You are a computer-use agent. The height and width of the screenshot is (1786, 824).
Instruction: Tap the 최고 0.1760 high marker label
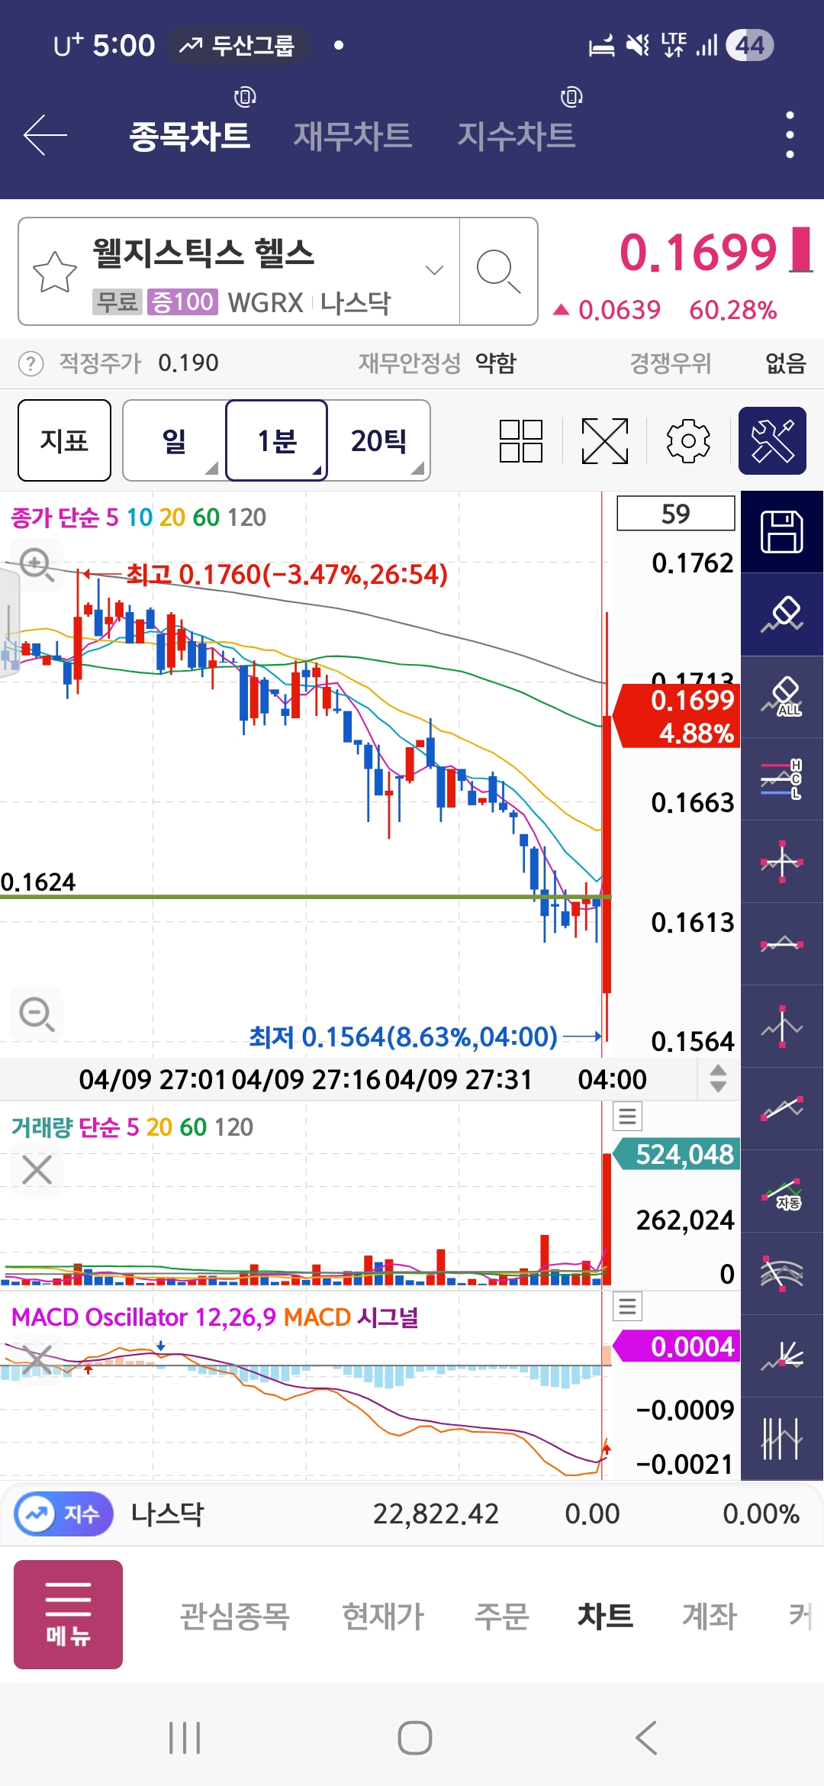coord(286,575)
